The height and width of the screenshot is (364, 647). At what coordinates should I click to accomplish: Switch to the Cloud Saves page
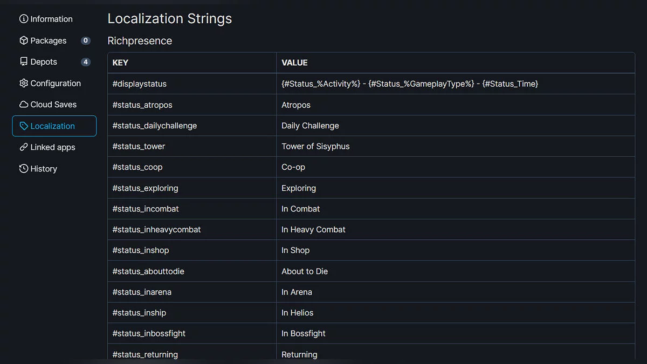point(53,105)
